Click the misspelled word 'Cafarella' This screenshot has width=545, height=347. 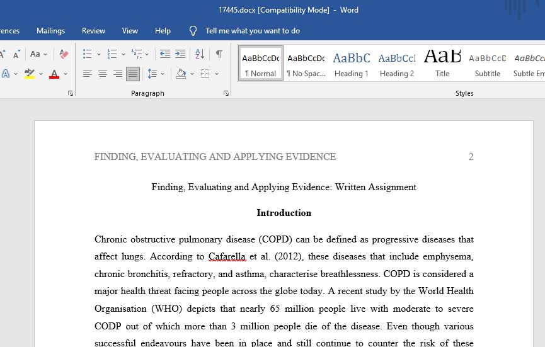(227, 257)
